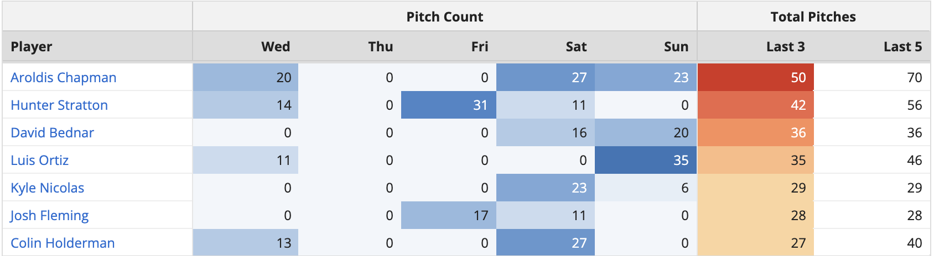Click the Pitch Count group header
Screen dimensions: 934x256
pos(444,17)
